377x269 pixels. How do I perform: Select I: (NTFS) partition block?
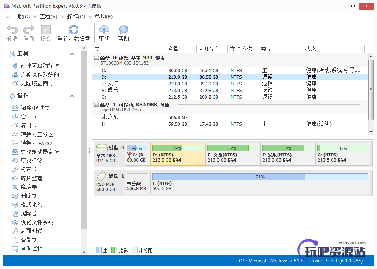pos(260,183)
